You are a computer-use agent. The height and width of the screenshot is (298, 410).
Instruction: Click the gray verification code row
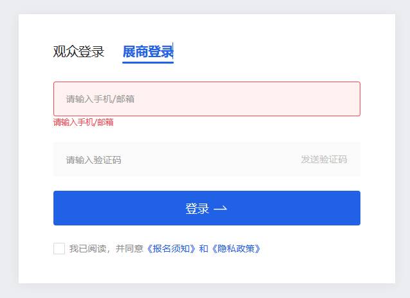tap(207, 159)
